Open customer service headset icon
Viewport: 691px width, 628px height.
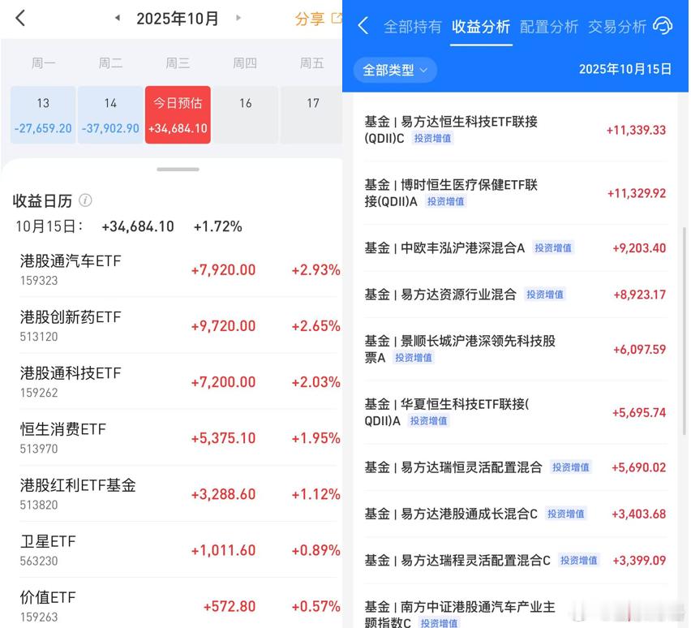click(663, 26)
